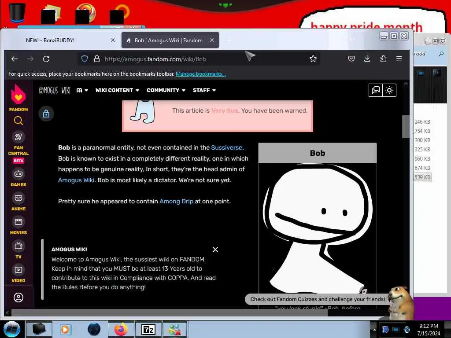Dismiss the Amogus Wiki welcome notice

click(215, 250)
